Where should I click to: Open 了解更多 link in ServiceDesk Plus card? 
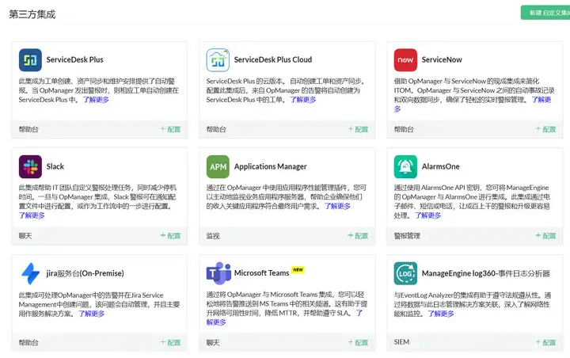tap(96, 100)
